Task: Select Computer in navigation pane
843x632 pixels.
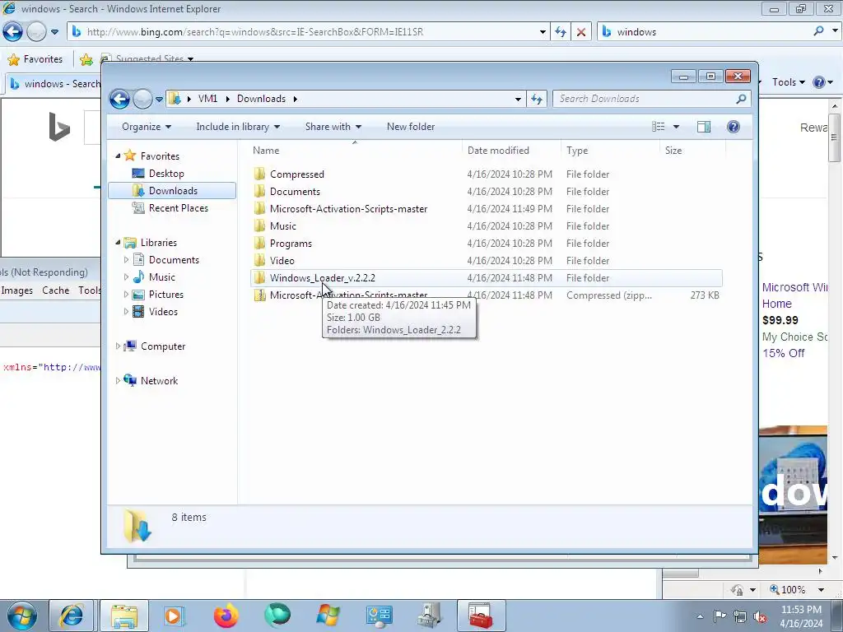Action: coord(162,346)
